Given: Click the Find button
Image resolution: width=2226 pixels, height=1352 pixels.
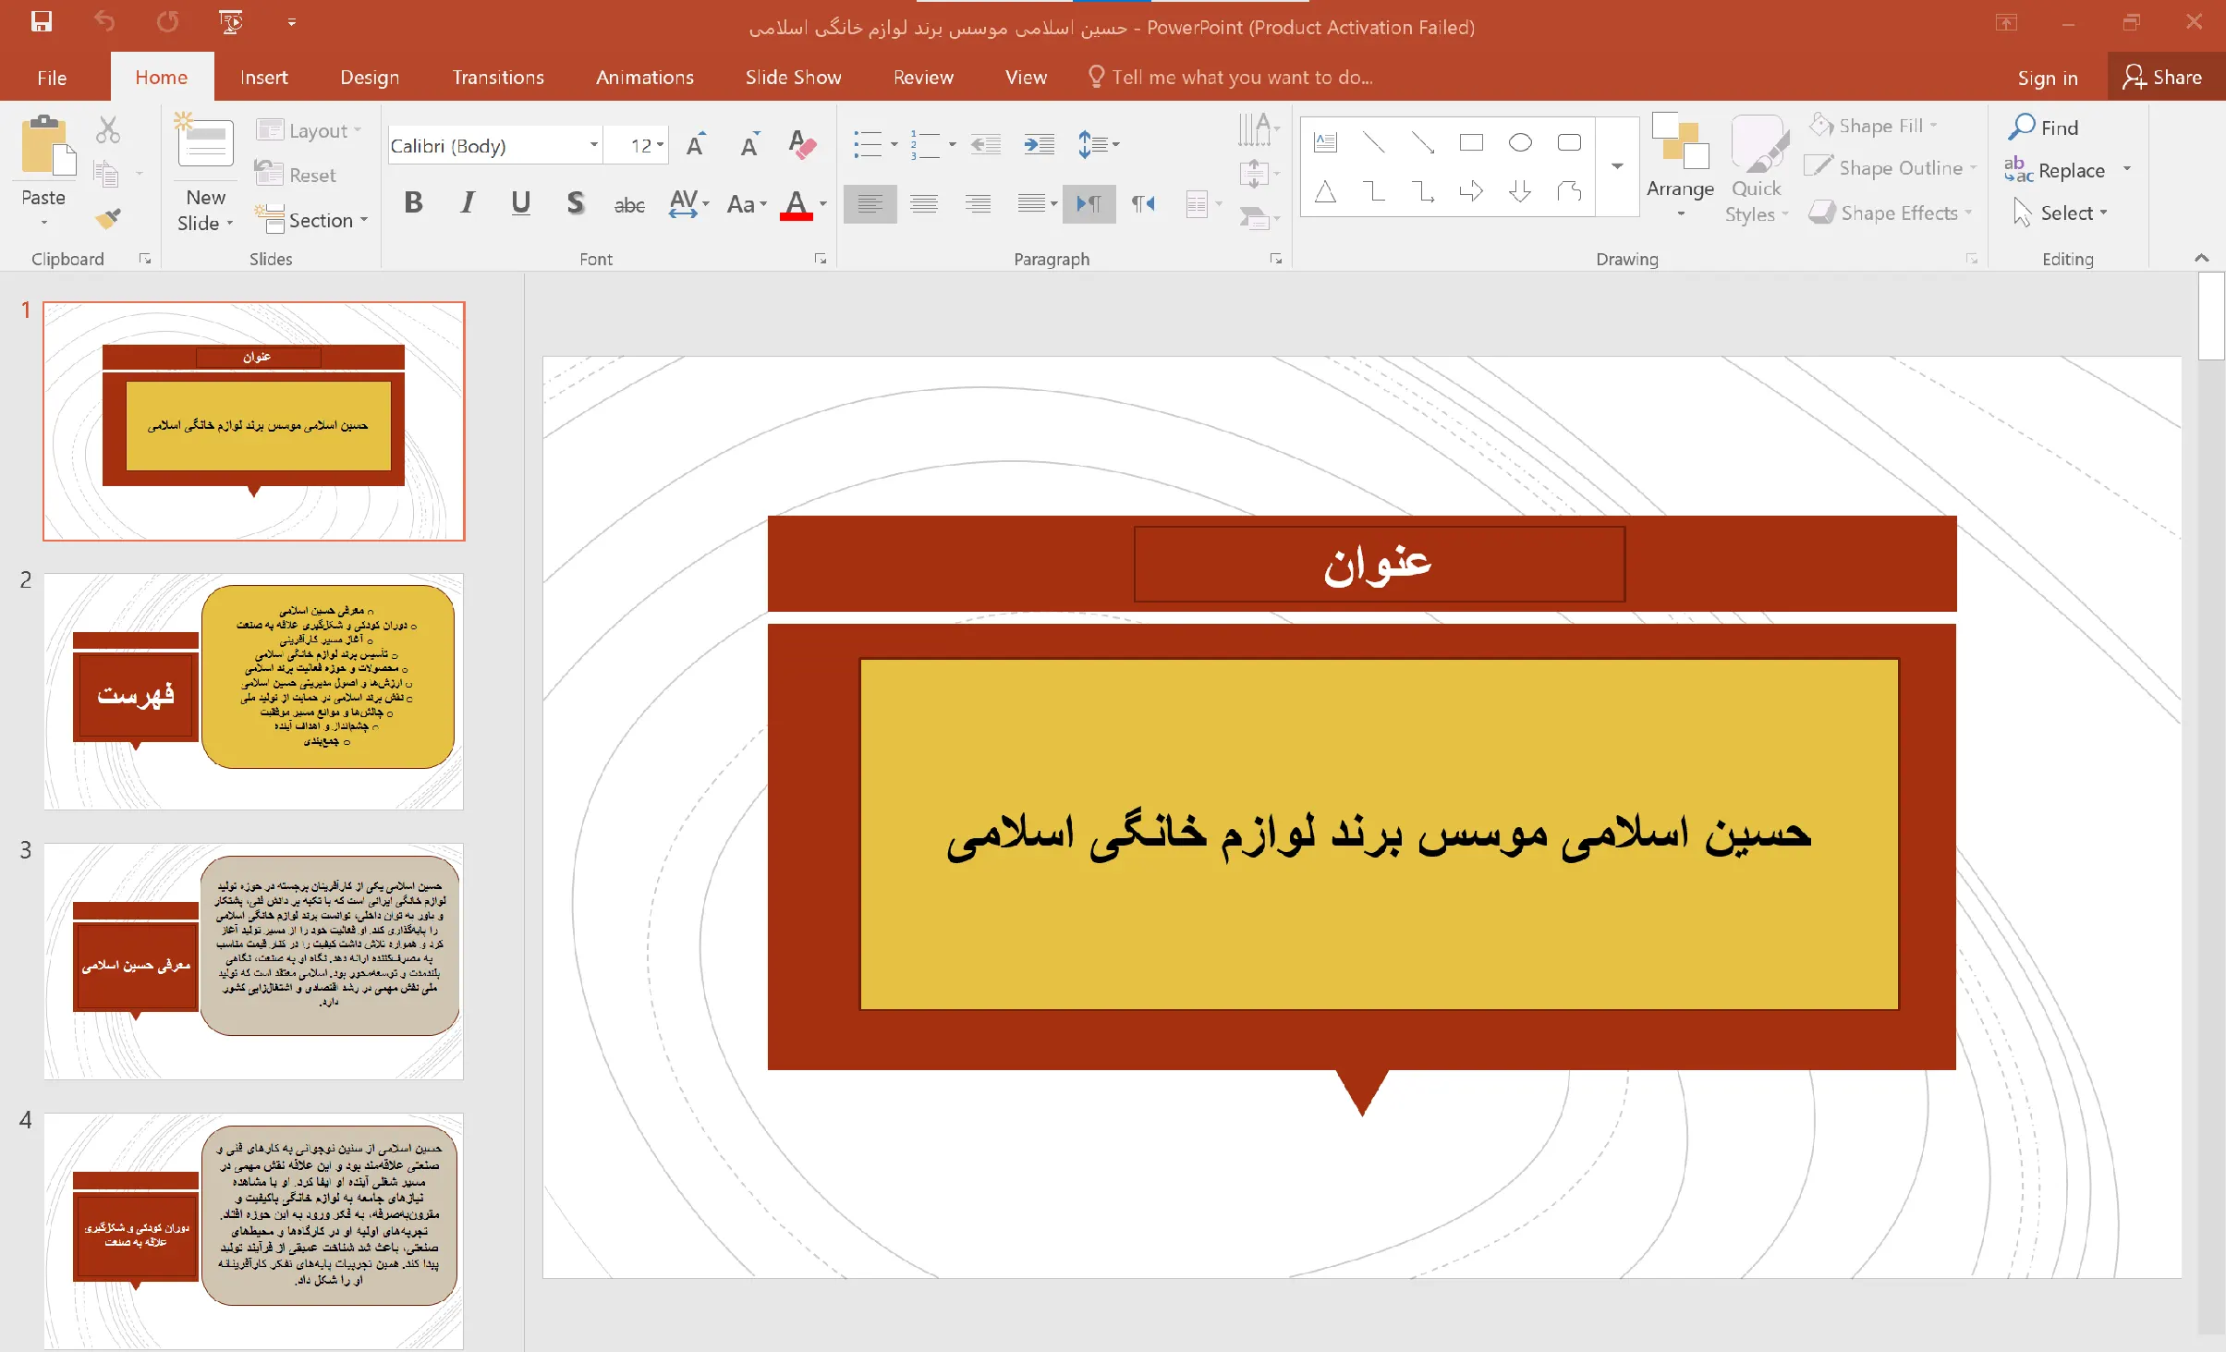Looking at the screenshot, I should (x=2044, y=128).
